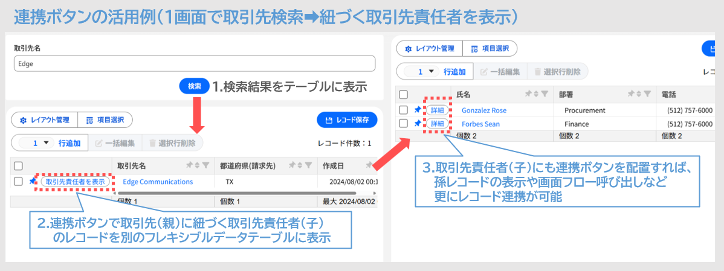Click pin icon beside Forbes Sean row
Viewport: 724px width, 271px height.
point(418,124)
